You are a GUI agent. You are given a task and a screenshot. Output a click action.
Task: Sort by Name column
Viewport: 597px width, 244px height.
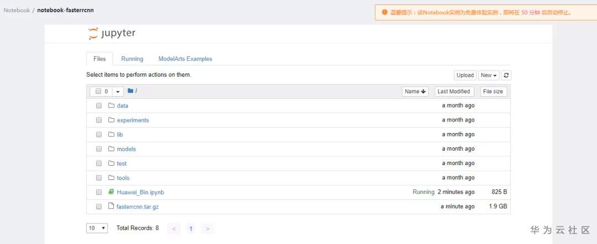415,91
